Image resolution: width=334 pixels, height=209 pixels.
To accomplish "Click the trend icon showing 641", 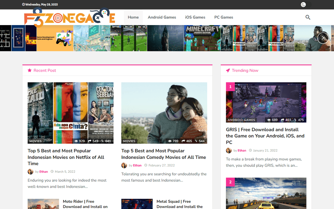I will point(102,141).
